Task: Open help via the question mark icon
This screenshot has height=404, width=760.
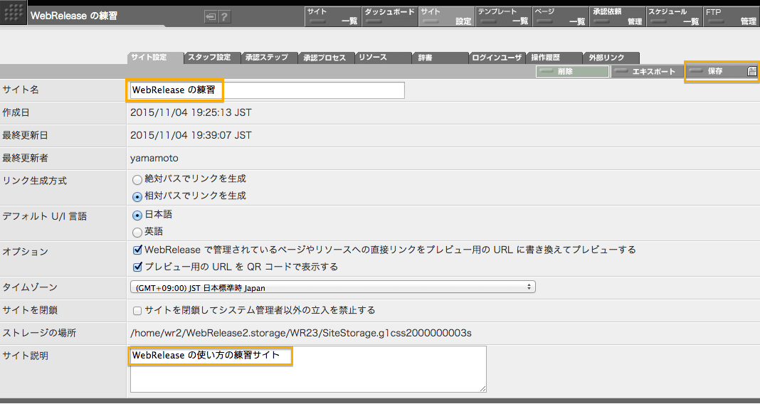Action: pyautogui.click(x=224, y=17)
